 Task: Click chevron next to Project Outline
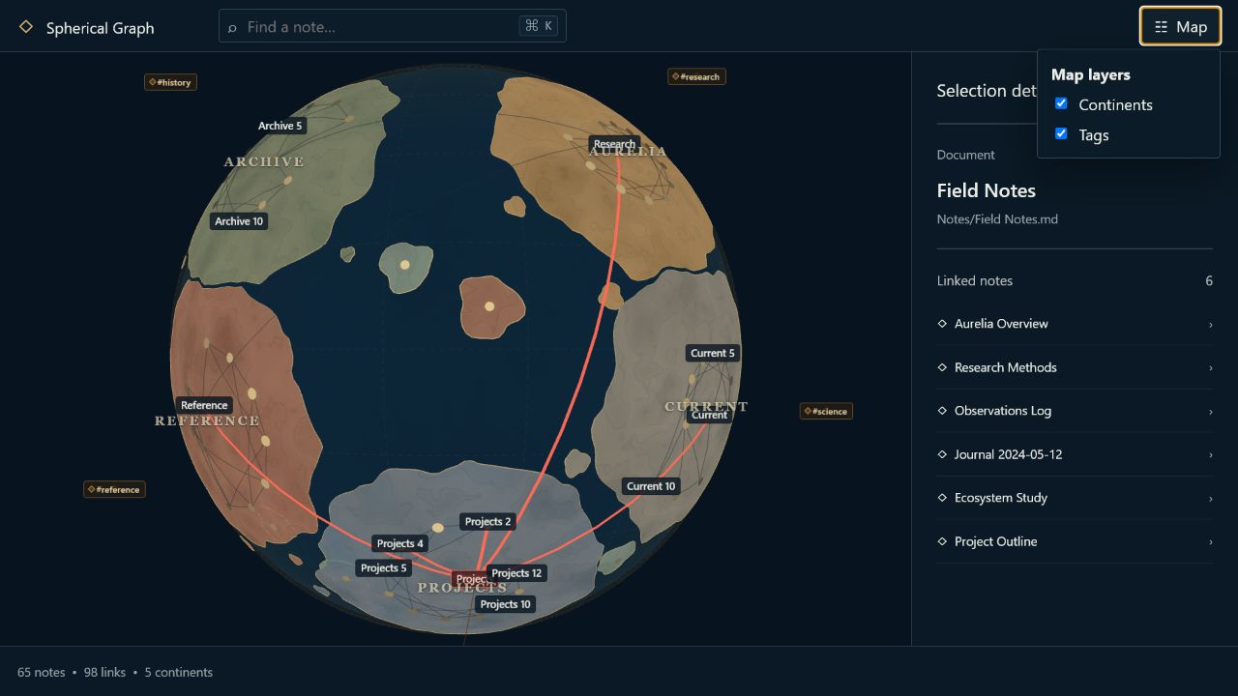point(1210,542)
